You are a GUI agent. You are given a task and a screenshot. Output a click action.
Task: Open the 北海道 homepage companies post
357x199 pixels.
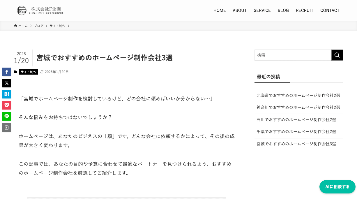[298, 95]
